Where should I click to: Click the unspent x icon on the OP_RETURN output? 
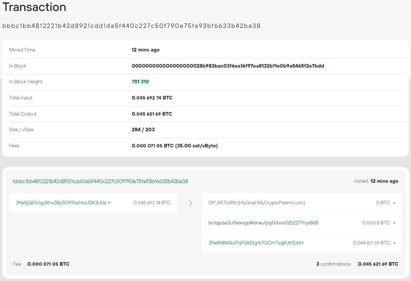pos(394,203)
